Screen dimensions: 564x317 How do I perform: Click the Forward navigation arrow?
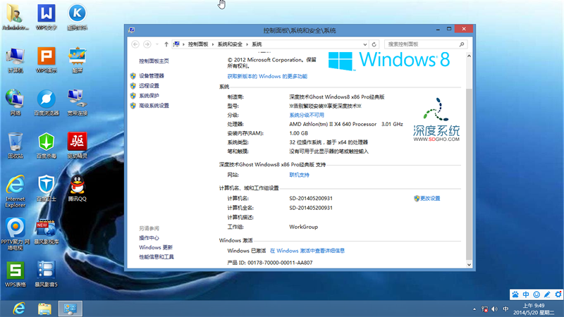147,44
